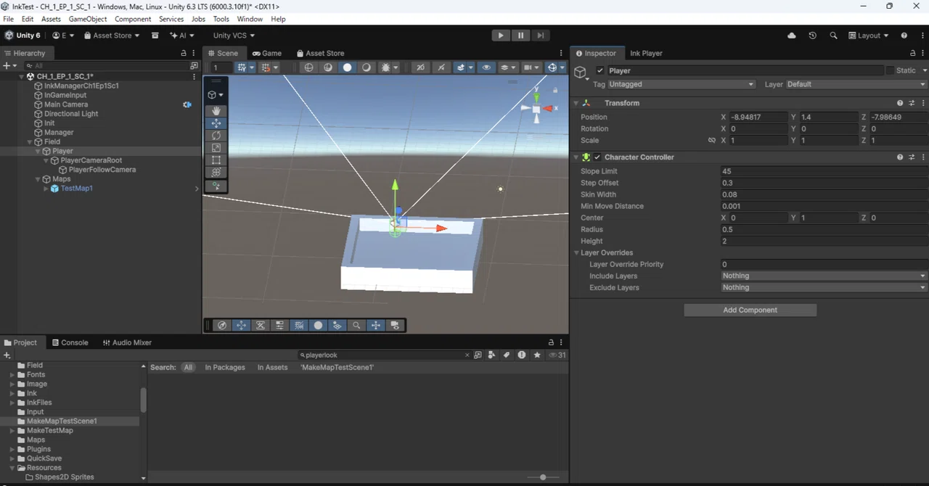Click the camera overlay icon in bottom scene toolbar
This screenshot has height=486, width=929.
pyautogui.click(x=395, y=326)
